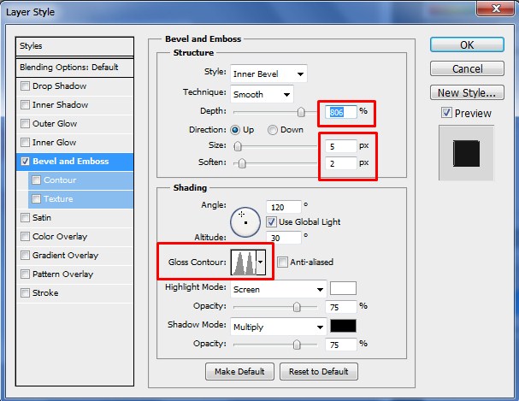Select the Gradient Overlay style label
This screenshot has width=519, height=401.
click(66, 256)
